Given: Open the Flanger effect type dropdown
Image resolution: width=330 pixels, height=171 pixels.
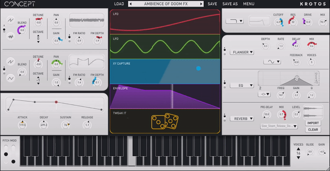Looking at the screenshot, I should (x=242, y=52).
